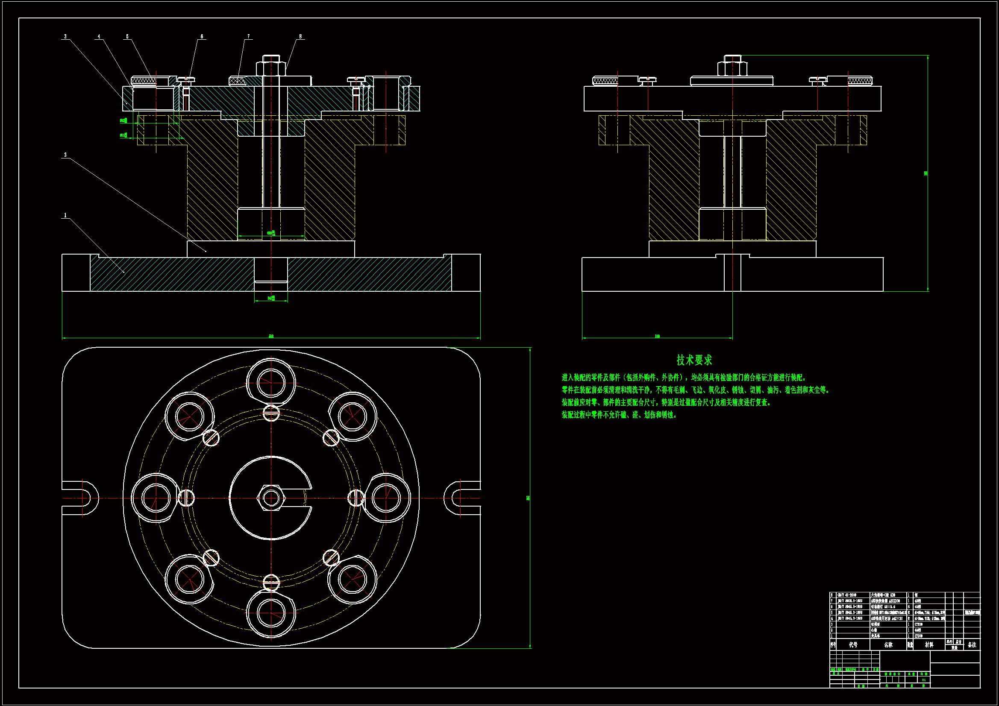Select the 材料 header cell in the parts table

tap(929, 645)
